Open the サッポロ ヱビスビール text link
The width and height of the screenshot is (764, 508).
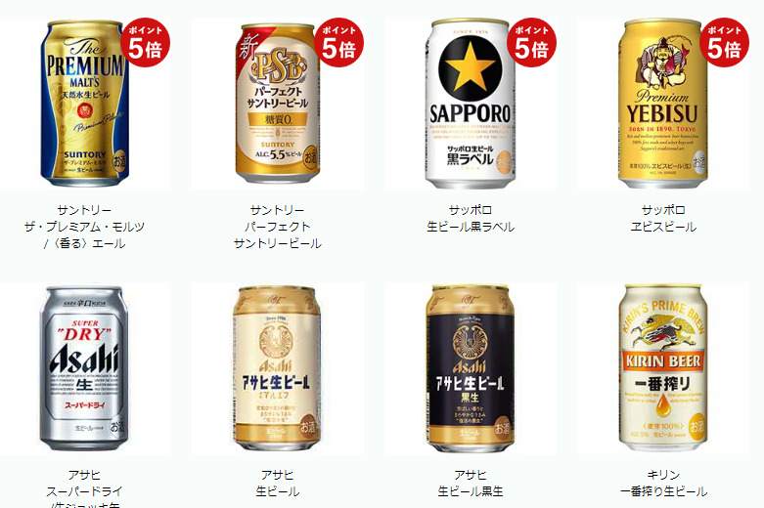[663, 219]
